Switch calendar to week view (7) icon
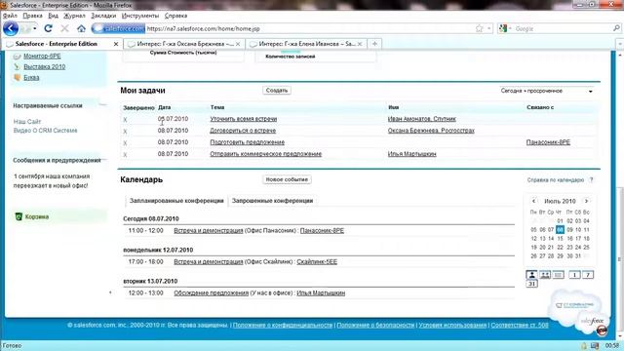Screen dimensions: 624x351 click(x=588, y=275)
